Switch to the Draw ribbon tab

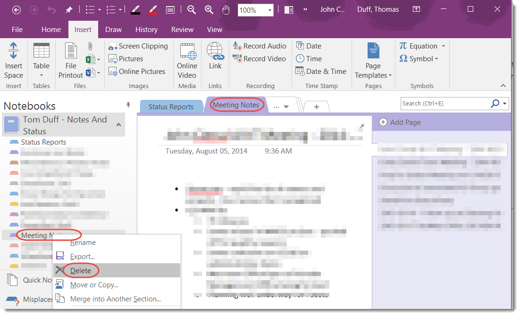pos(113,29)
